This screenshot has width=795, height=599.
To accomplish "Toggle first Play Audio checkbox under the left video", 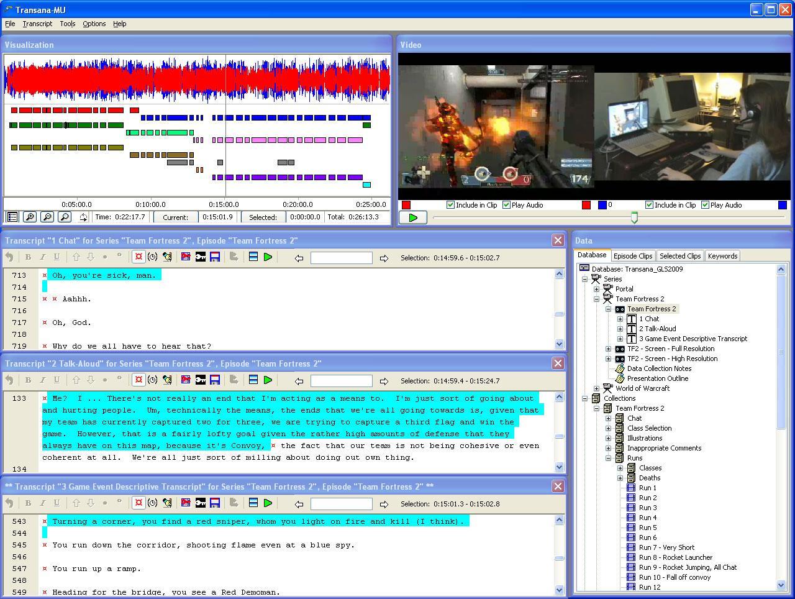I will click(x=506, y=205).
